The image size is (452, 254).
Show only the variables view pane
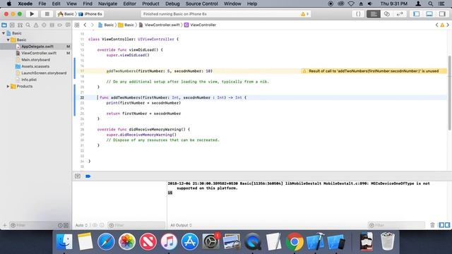pos(441,225)
